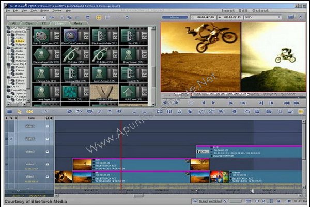
Task: Select the Invert CPU effect icon
Action: point(133,73)
